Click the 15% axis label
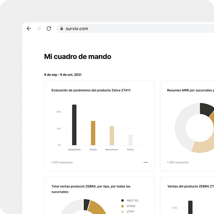214x214 pixels. (59, 129)
